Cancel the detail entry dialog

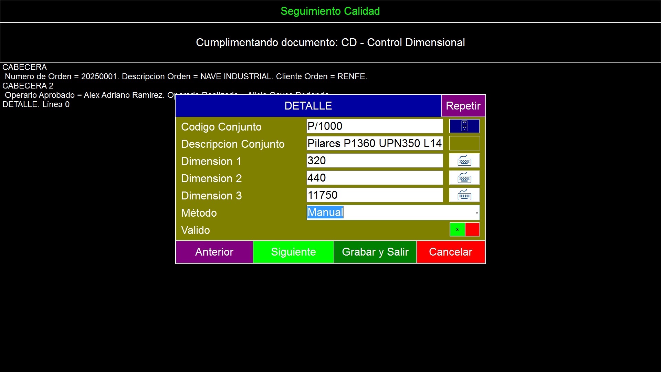click(450, 252)
